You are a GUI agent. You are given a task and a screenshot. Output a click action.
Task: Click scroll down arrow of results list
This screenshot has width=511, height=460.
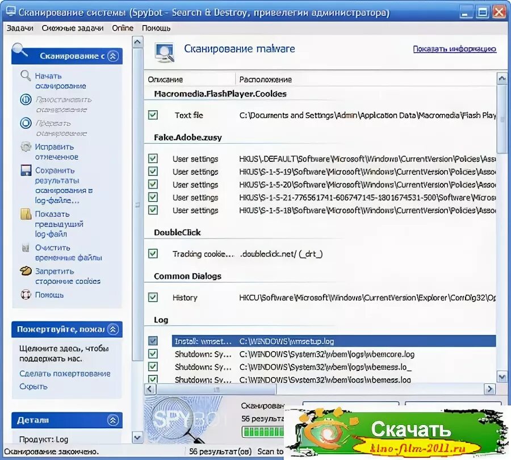(x=502, y=377)
